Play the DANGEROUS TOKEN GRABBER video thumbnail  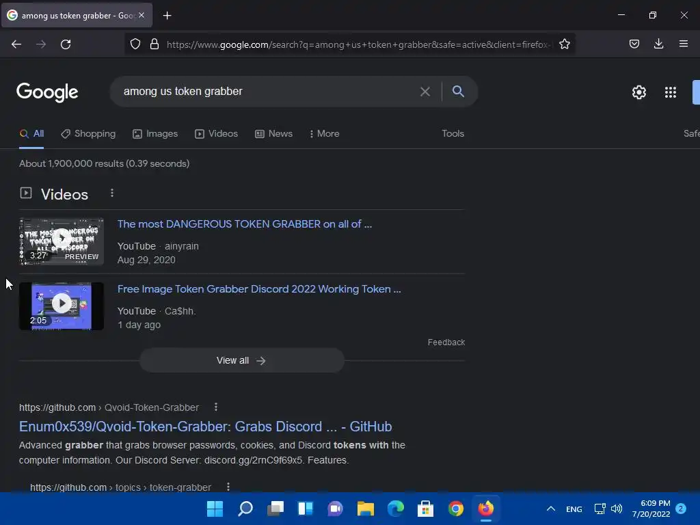pos(62,241)
